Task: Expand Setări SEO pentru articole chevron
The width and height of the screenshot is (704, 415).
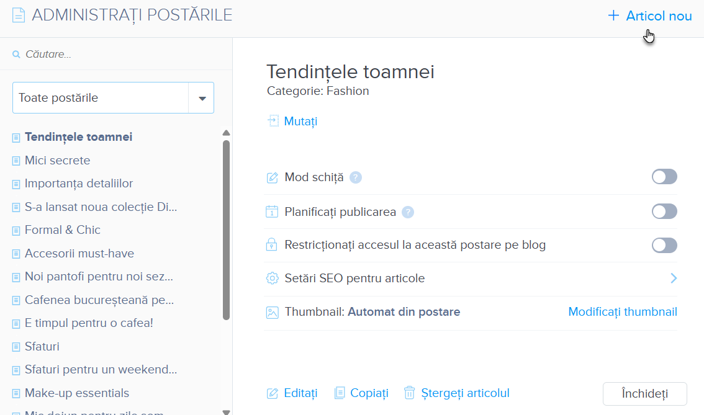Action: pos(674,278)
